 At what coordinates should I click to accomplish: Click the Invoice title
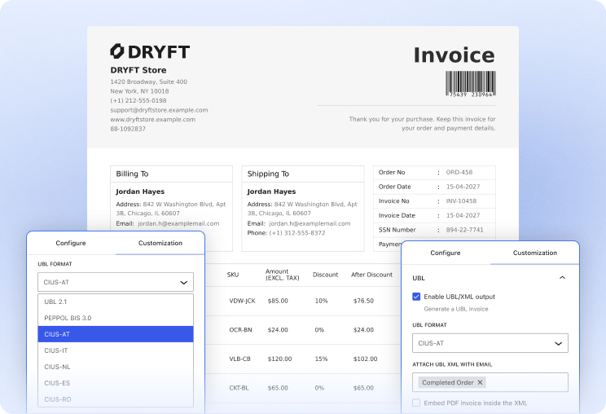tap(455, 55)
